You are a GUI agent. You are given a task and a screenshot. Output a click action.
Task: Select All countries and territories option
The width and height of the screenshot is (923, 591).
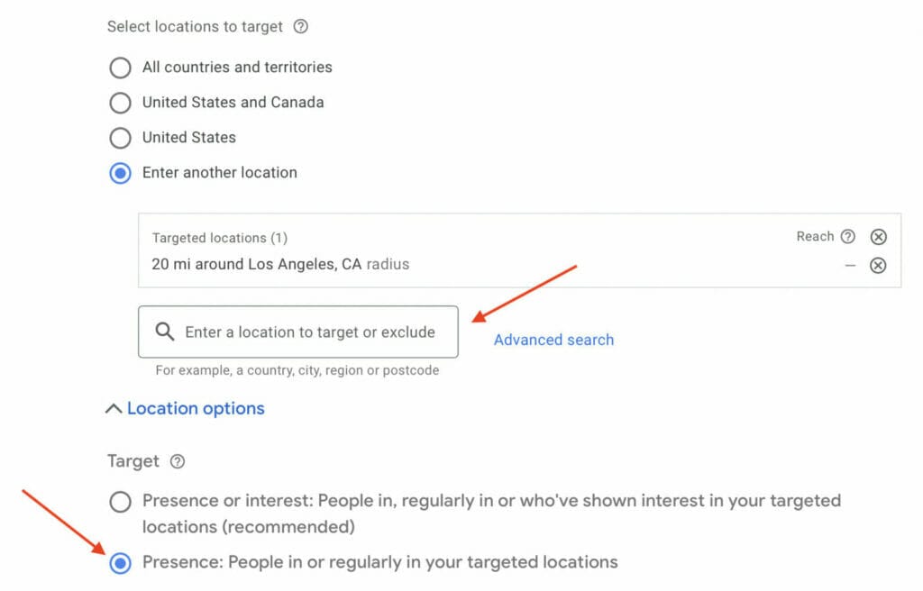[120, 68]
